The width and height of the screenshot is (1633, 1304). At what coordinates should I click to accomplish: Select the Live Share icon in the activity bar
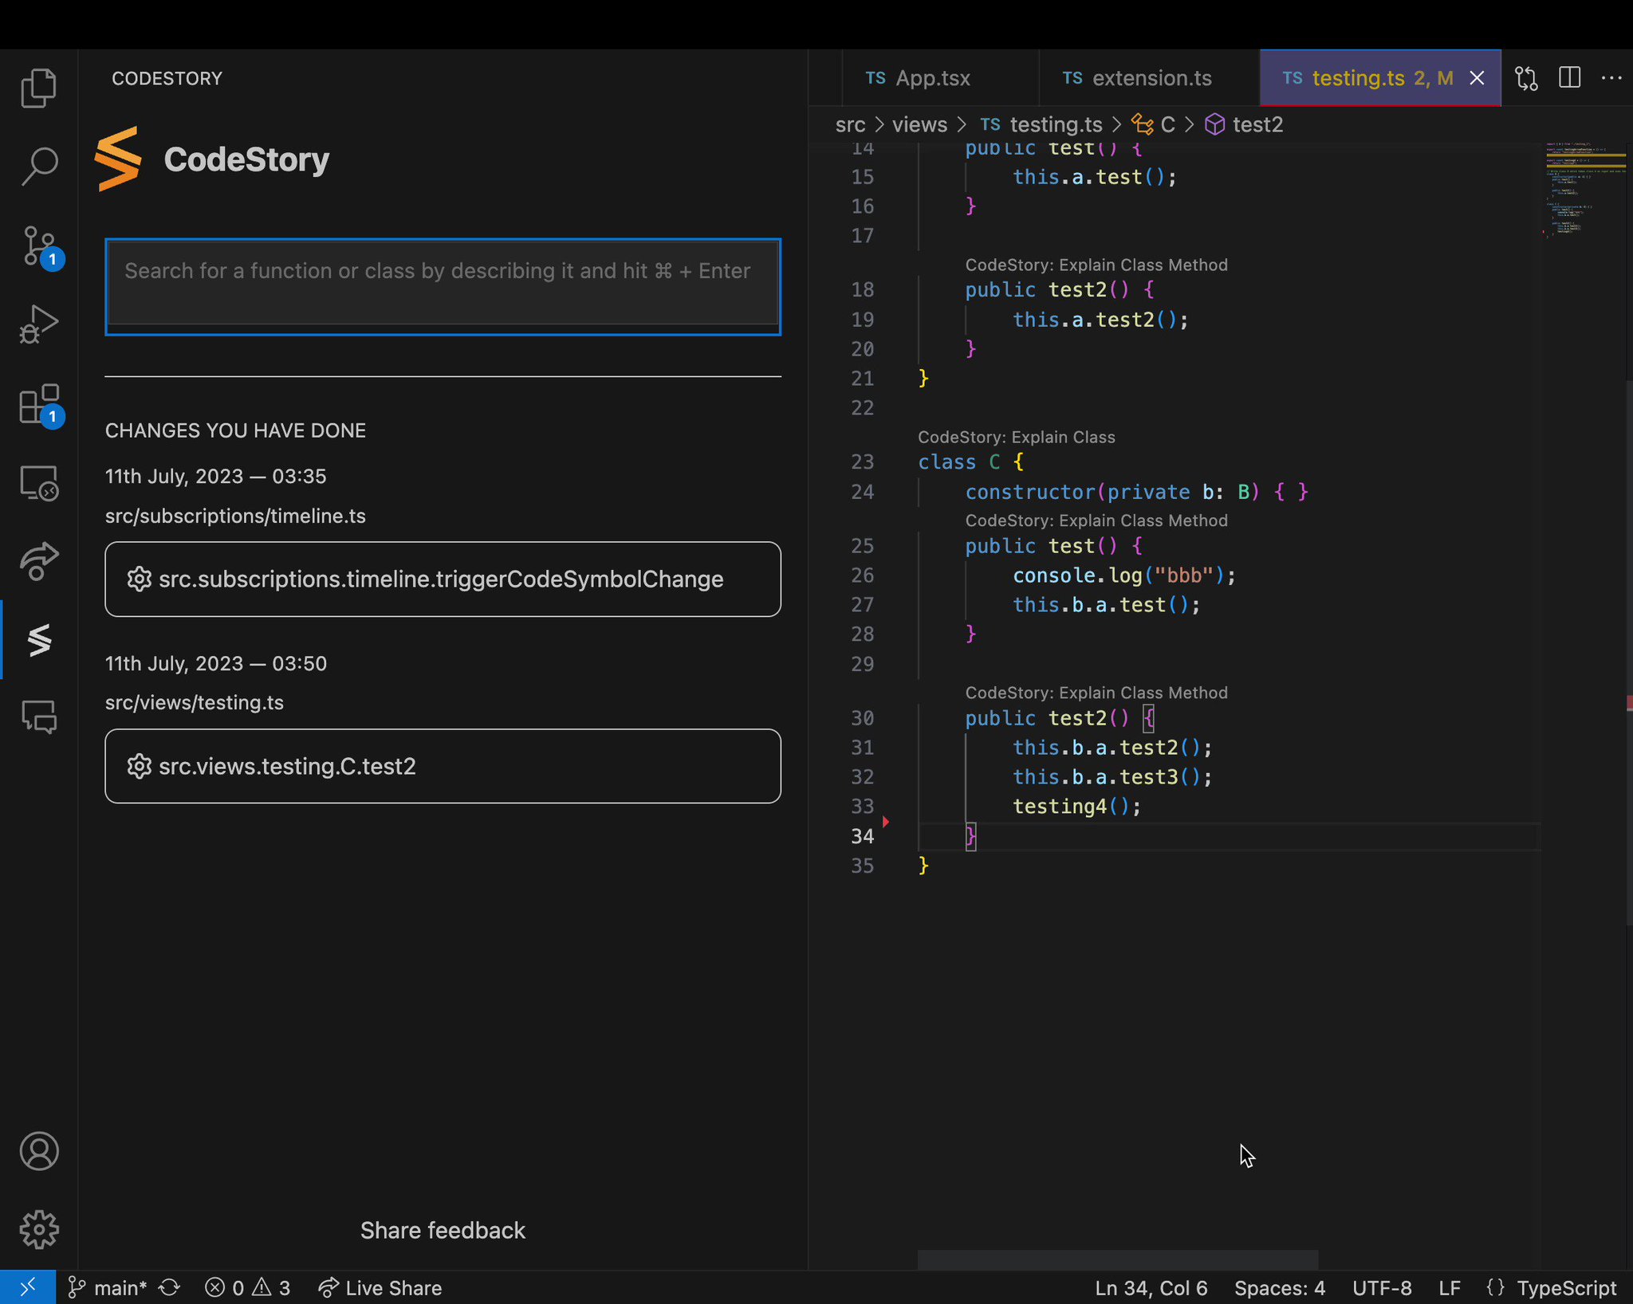pyautogui.click(x=37, y=561)
